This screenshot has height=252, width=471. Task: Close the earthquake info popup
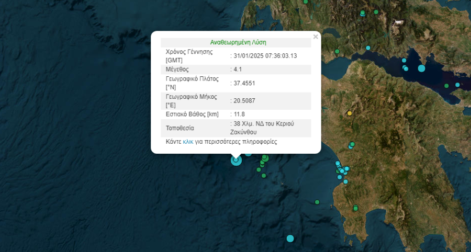click(316, 37)
